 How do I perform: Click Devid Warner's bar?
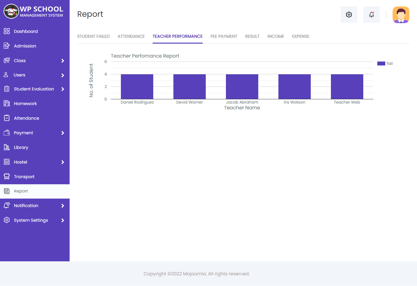tap(190, 87)
